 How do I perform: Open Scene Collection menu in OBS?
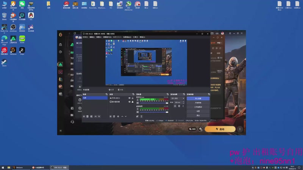coord(127,37)
